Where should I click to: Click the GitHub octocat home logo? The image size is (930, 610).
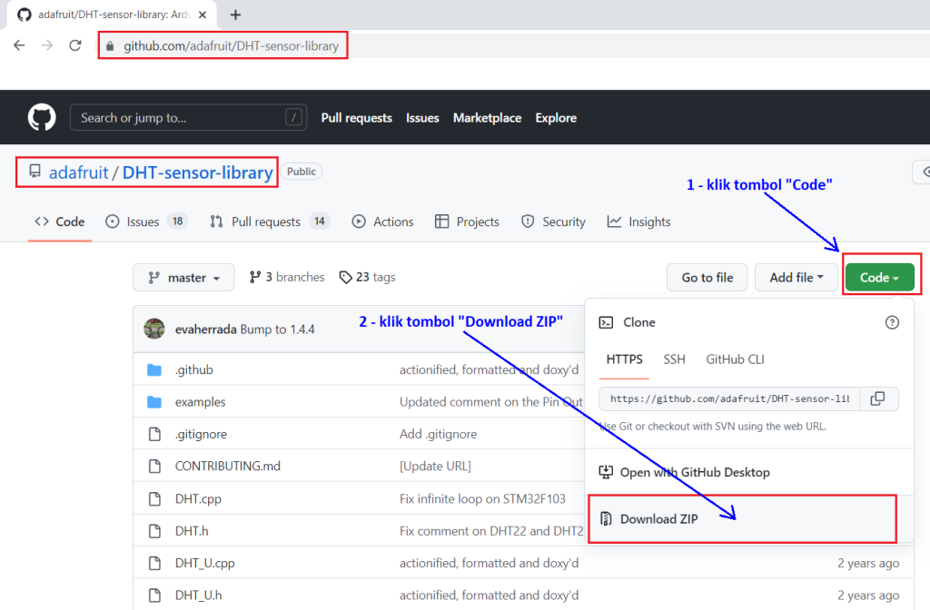coord(39,117)
